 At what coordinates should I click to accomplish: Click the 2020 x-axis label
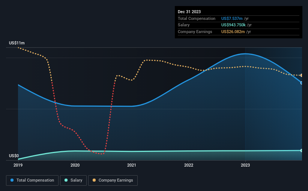click(75, 165)
